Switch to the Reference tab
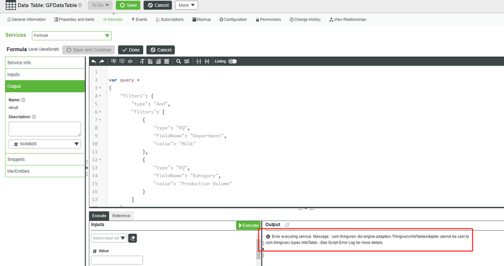Viewport: 504px width, 266px height. coord(121,216)
